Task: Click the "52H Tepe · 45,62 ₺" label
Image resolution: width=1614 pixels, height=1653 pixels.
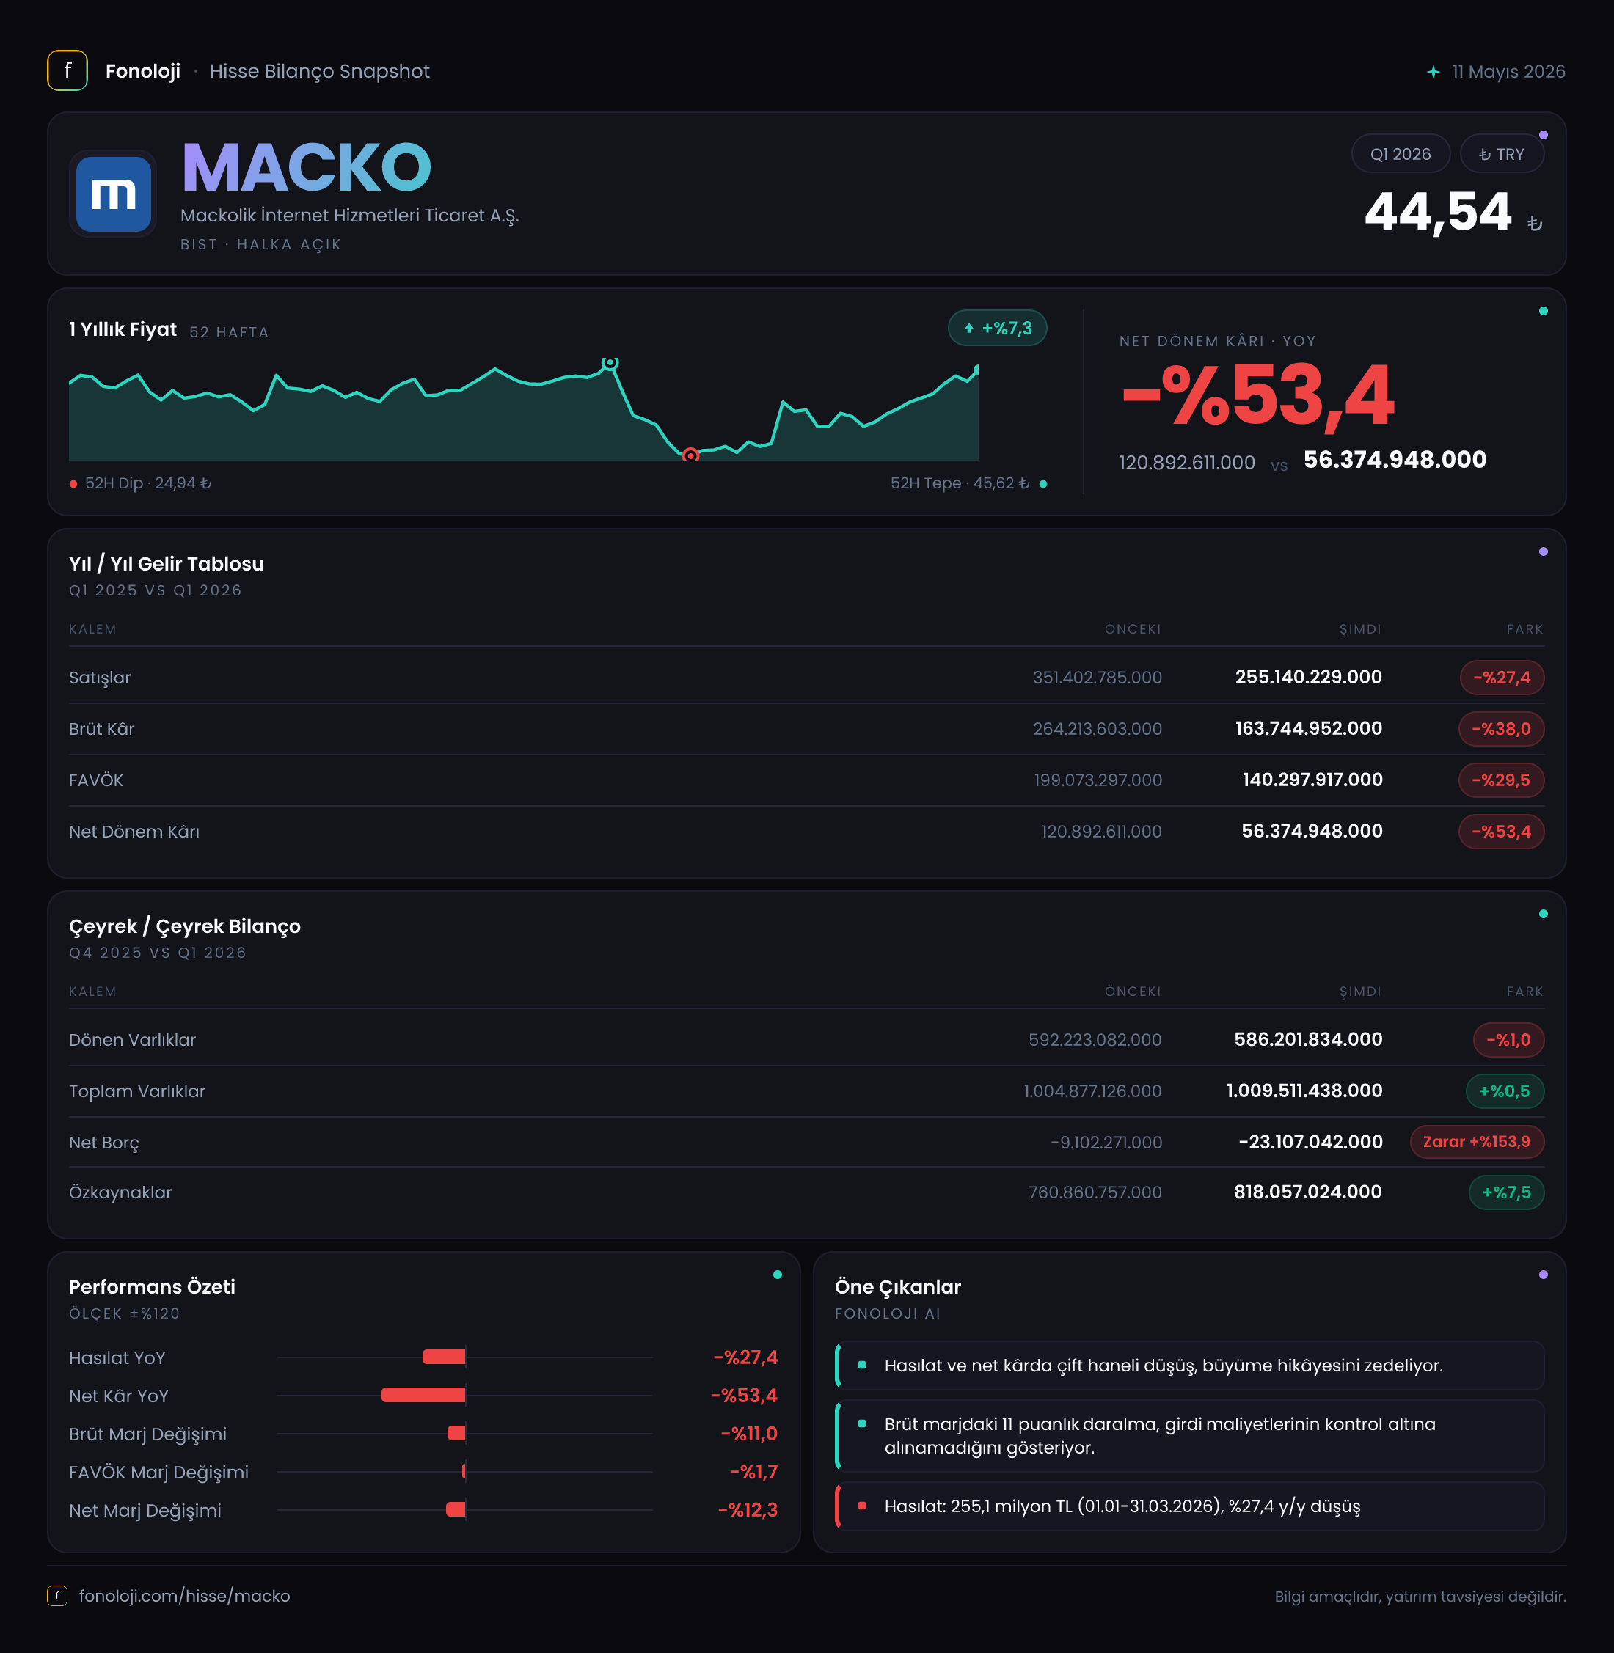Action: pos(960,483)
